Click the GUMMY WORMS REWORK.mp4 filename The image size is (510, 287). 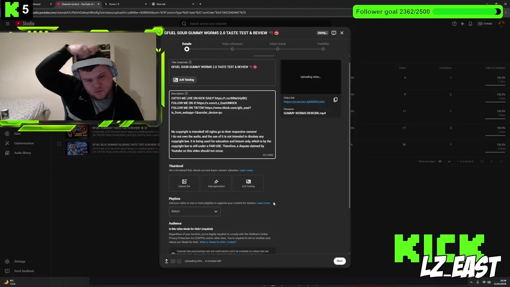(304, 113)
